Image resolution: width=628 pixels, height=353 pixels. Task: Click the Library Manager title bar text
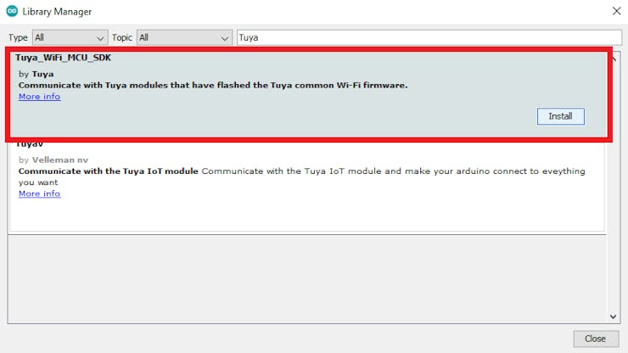[x=56, y=12]
